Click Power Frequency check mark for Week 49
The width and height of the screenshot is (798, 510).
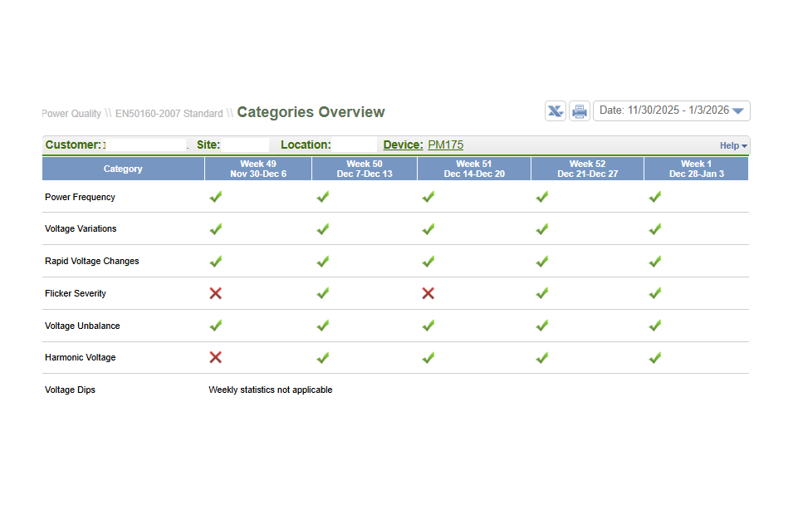tap(216, 197)
